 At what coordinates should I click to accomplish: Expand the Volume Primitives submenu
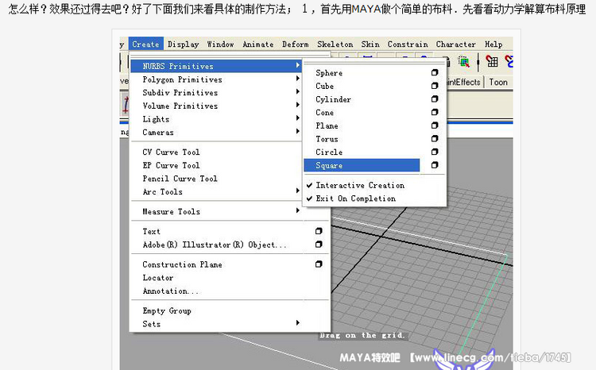(x=216, y=106)
